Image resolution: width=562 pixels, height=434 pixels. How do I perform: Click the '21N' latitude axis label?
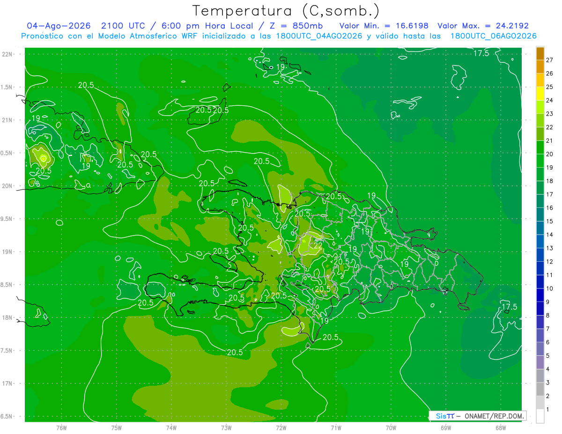click(7, 120)
